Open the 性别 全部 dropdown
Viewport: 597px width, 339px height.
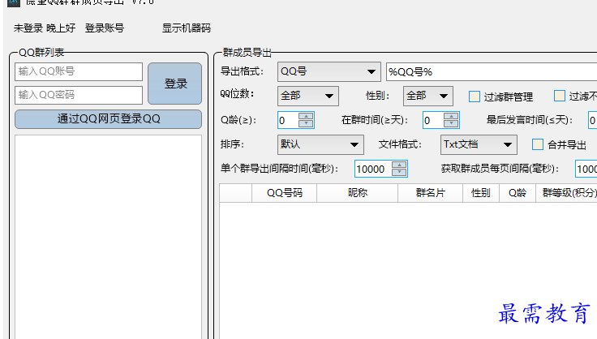click(x=428, y=96)
